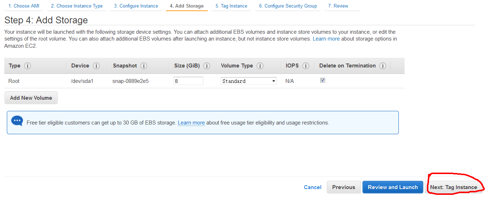Click the Previous button
Screen dimensions: 487x197
pos(343,187)
